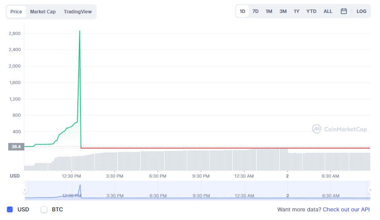Image resolution: width=380 pixels, height=220 pixels.
Task: Switch to the Market Cap tab
Action: [x=43, y=12]
